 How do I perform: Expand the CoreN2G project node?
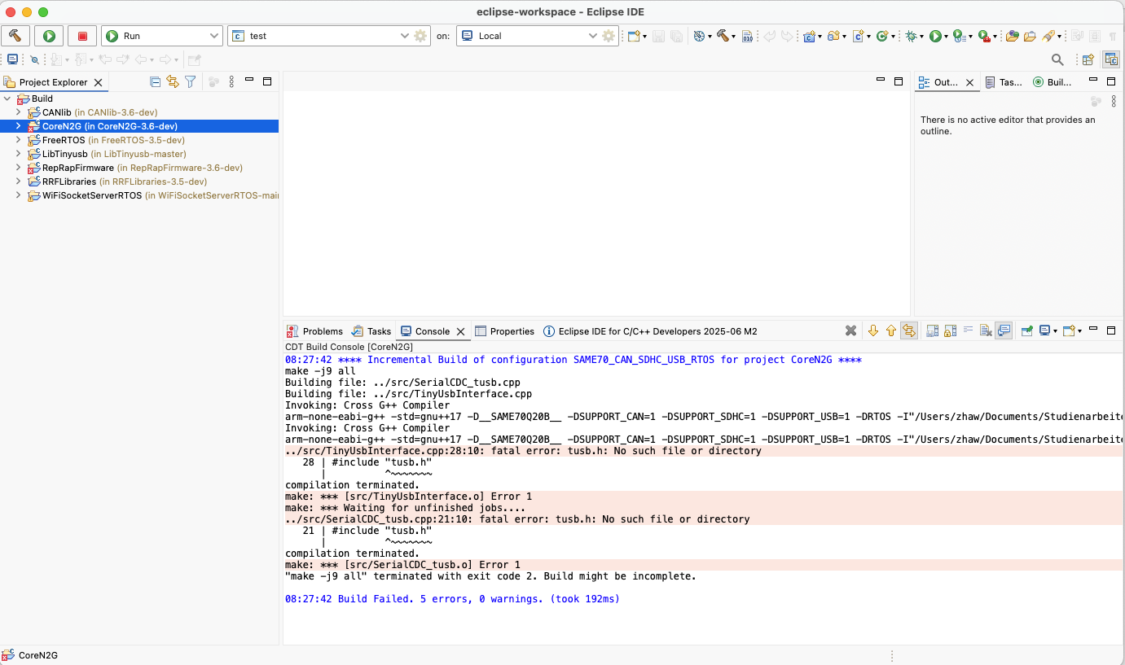19,126
